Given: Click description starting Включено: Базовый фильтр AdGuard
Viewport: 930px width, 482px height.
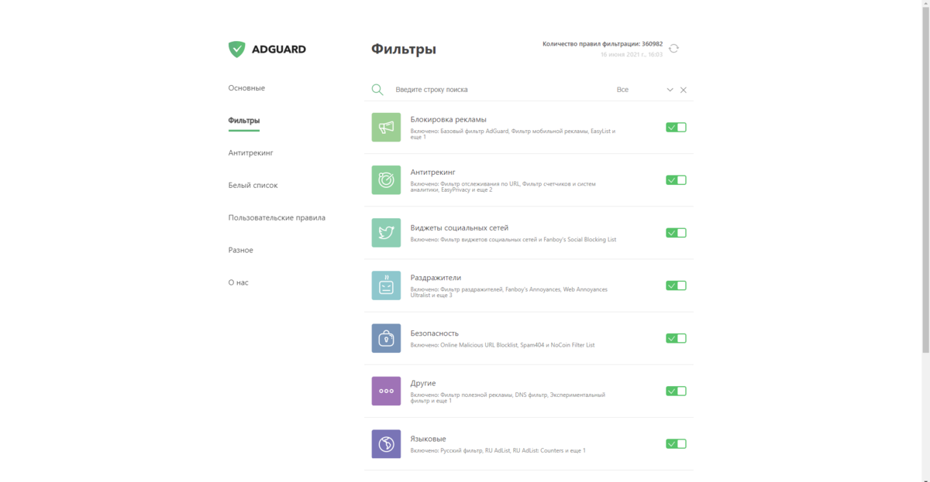Looking at the screenshot, I should pyautogui.click(x=513, y=134).
